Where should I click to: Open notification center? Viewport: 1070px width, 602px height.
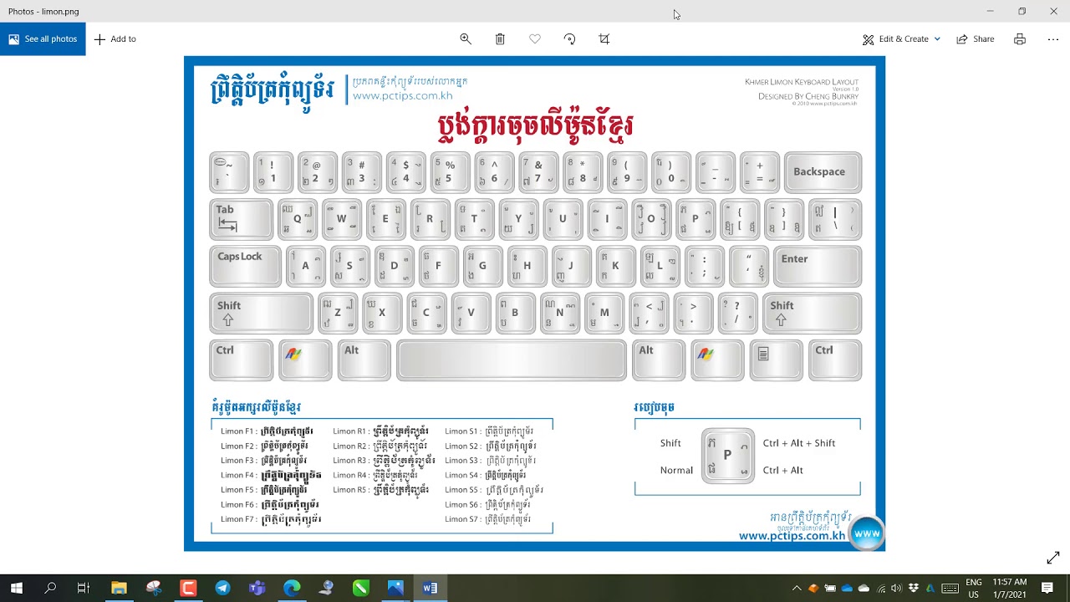[x=1047, y=588]
